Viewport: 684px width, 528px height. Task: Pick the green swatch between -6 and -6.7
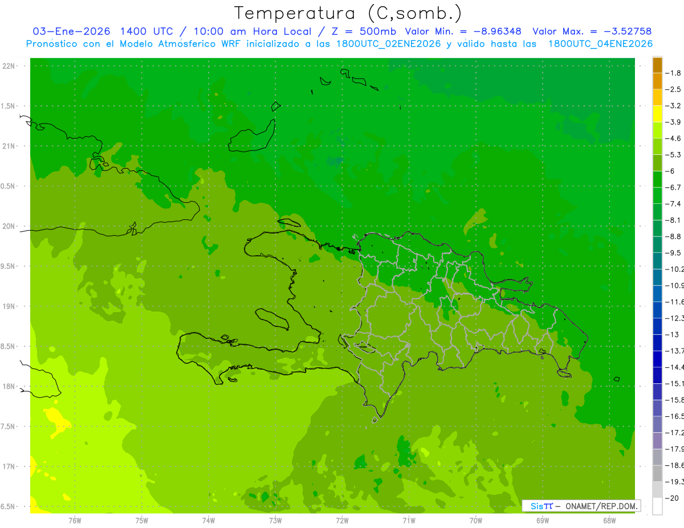coord(657,179)
